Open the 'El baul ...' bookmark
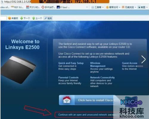 pyautogui.click(x=63, y=7)
